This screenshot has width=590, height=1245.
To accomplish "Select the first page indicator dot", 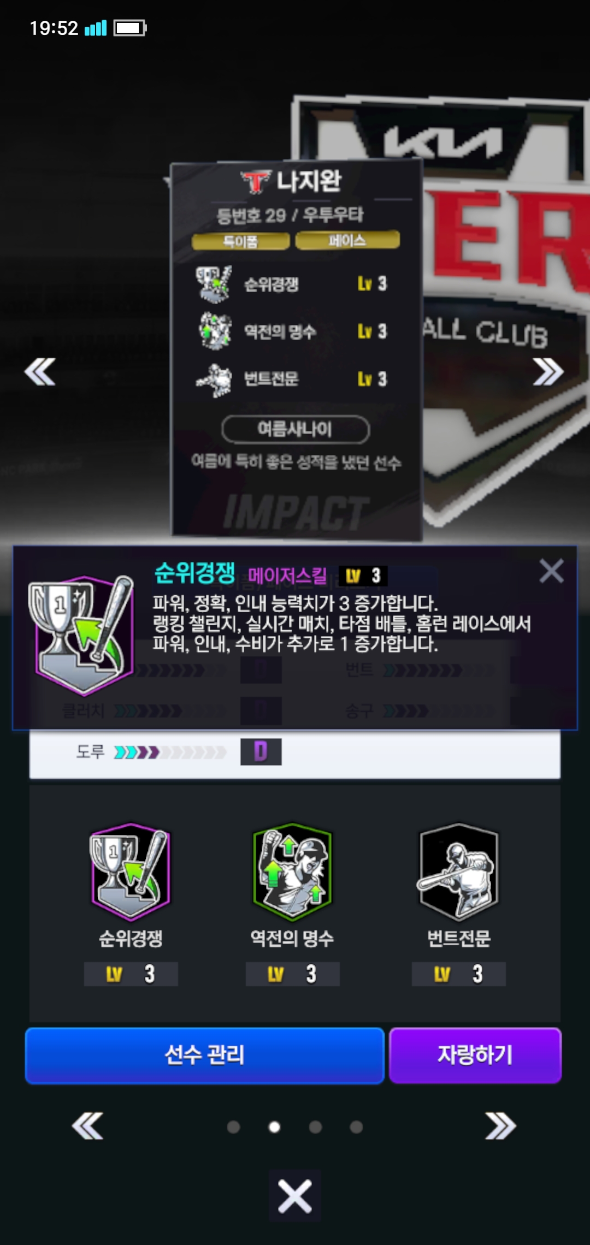I will [x=233, y=1127].
